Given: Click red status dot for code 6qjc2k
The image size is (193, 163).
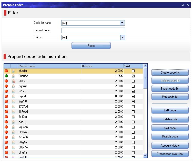Looking at the screenshot, I should (6, 96).
